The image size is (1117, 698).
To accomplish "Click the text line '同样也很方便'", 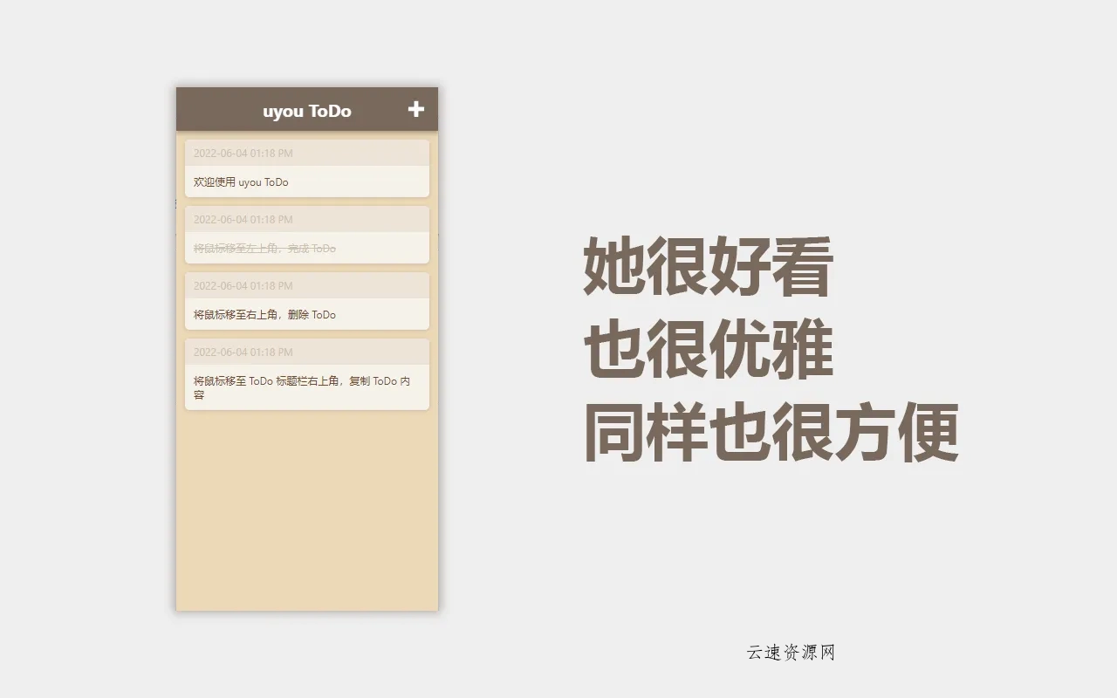I will click(770, 432).
